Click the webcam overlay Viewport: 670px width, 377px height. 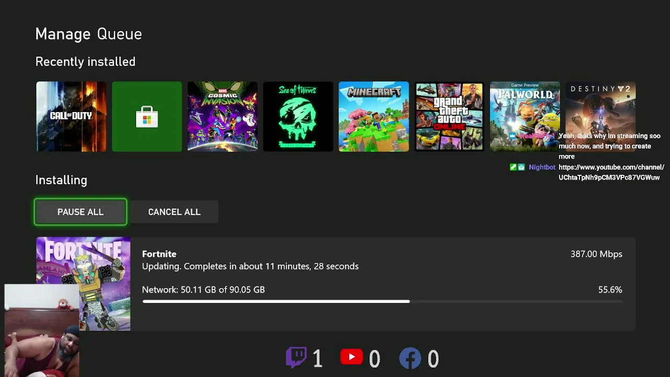pyautogui.click(x=42, y=331)
